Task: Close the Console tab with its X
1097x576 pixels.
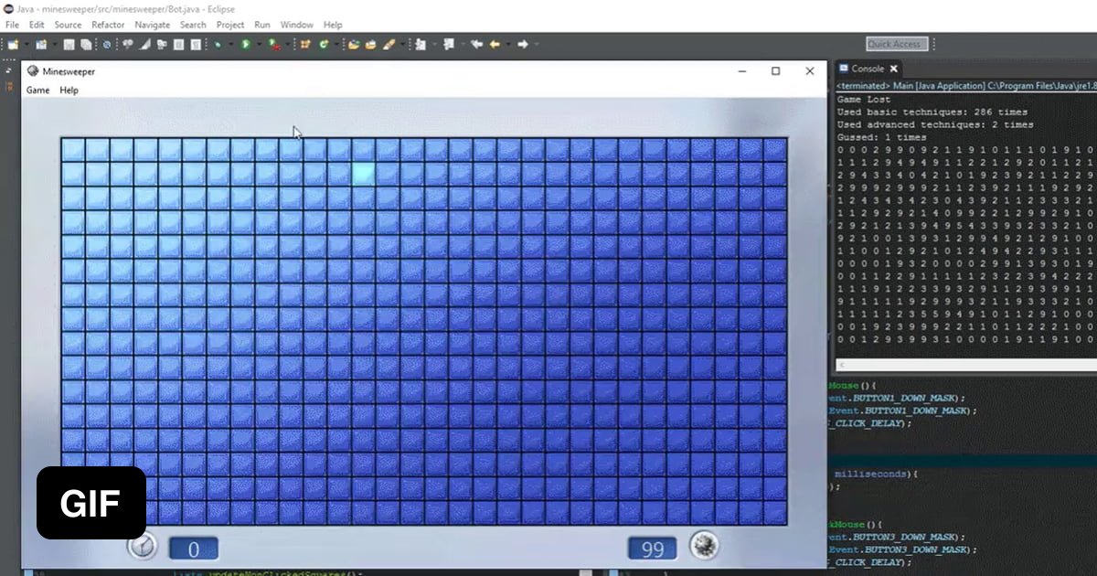Action: point(894,69)
